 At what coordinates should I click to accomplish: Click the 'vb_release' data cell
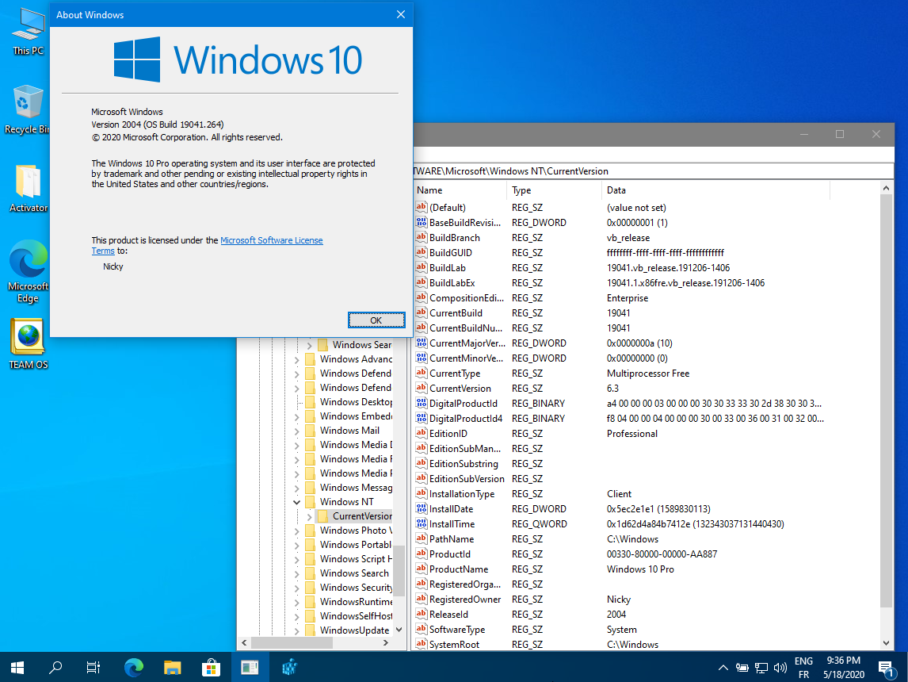point(628,238)
